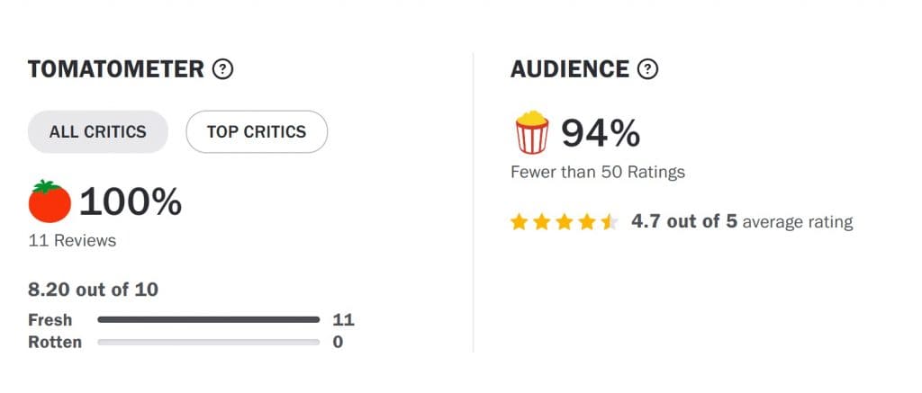Click the first gold rating star
This screenshot has width=922, height=393.
[519, 222]
